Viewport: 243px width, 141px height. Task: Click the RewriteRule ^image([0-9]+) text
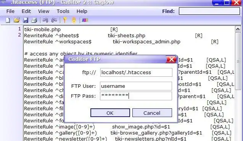[60, 127]
